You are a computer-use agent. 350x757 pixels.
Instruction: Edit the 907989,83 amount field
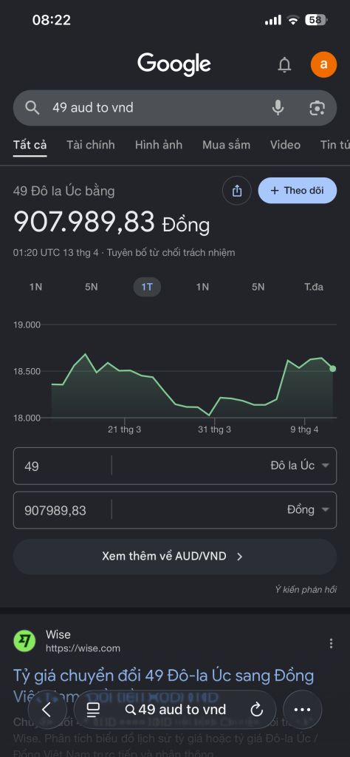(63, 510)
